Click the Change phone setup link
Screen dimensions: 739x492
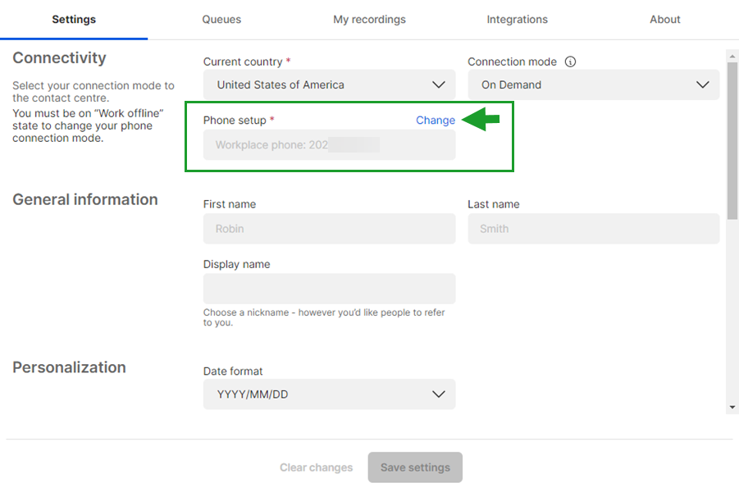[x=435, y=121]
